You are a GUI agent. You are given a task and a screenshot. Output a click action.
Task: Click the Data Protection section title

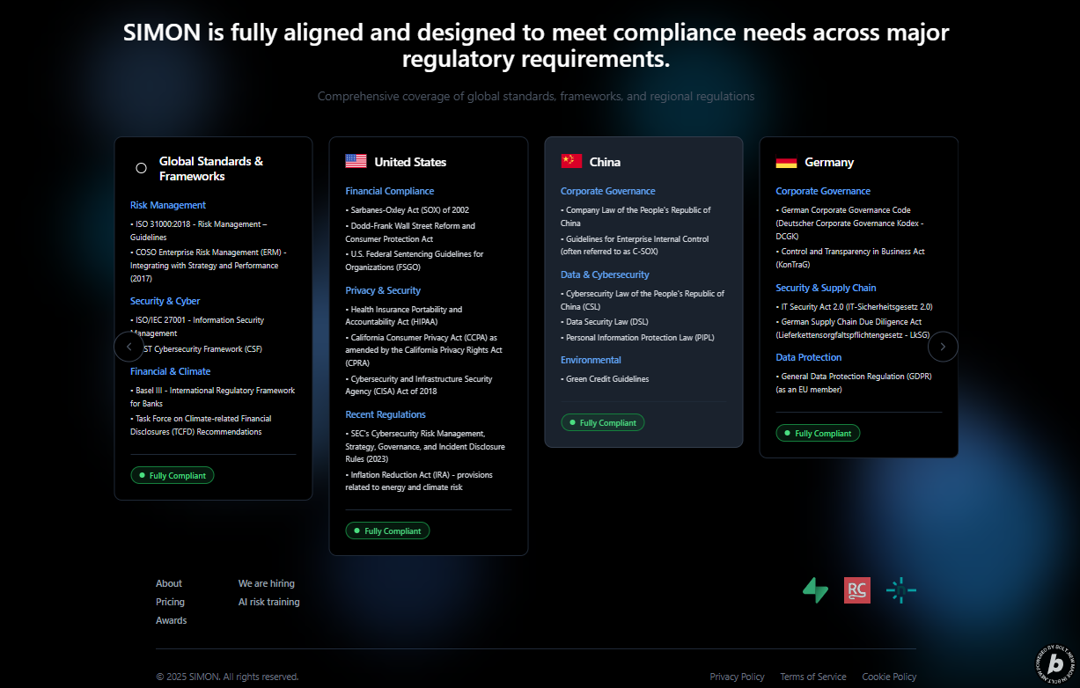809,357
